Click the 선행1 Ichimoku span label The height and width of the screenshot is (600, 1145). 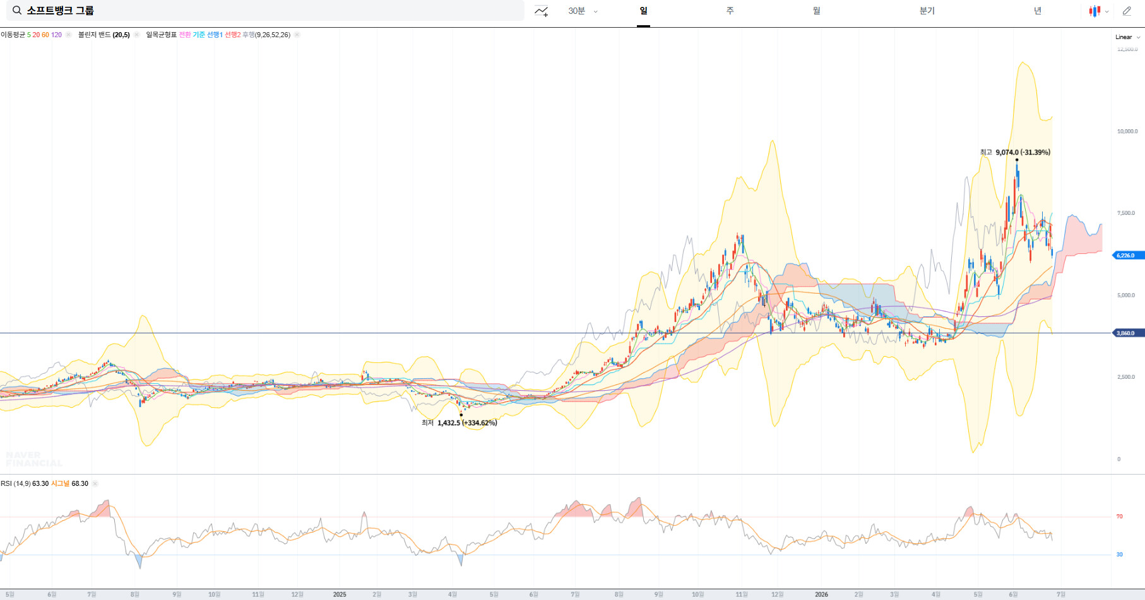[x=215, y=35]
